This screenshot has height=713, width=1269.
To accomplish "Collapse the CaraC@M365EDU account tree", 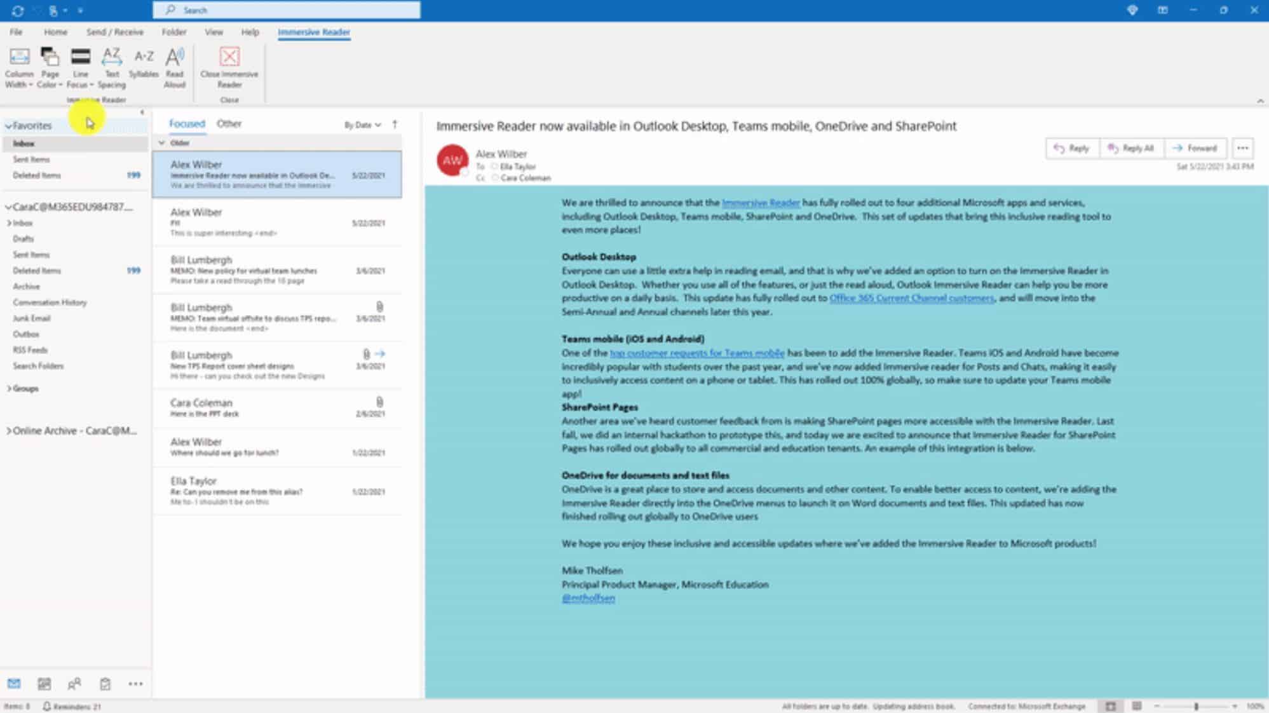I will [x=8, y=207].
